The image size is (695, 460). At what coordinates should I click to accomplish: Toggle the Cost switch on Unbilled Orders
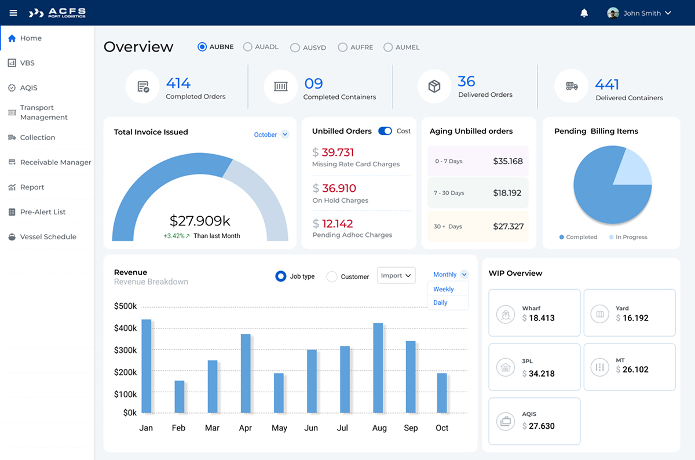pos(385,131)
